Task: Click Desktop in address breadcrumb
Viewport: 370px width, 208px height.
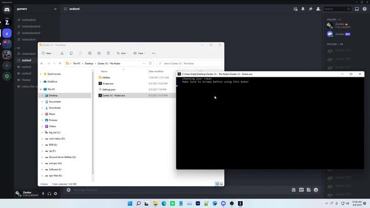Action: (x=89, y=64)
